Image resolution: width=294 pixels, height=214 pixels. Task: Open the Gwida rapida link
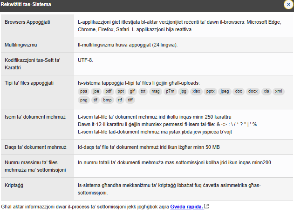[x=187, y=207]
